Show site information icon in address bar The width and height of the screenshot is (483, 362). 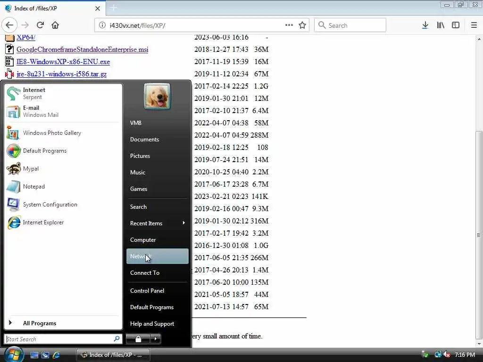click(x=102, y=25)
